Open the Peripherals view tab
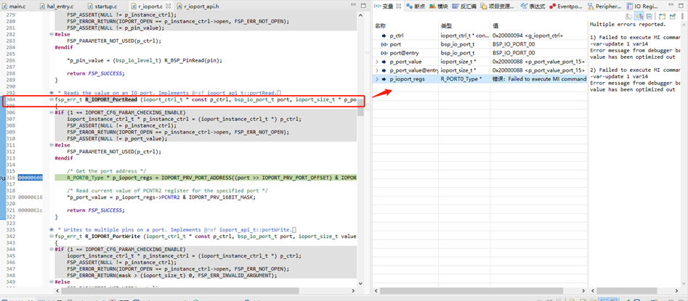688x301 pixels. tap(604, 6)
